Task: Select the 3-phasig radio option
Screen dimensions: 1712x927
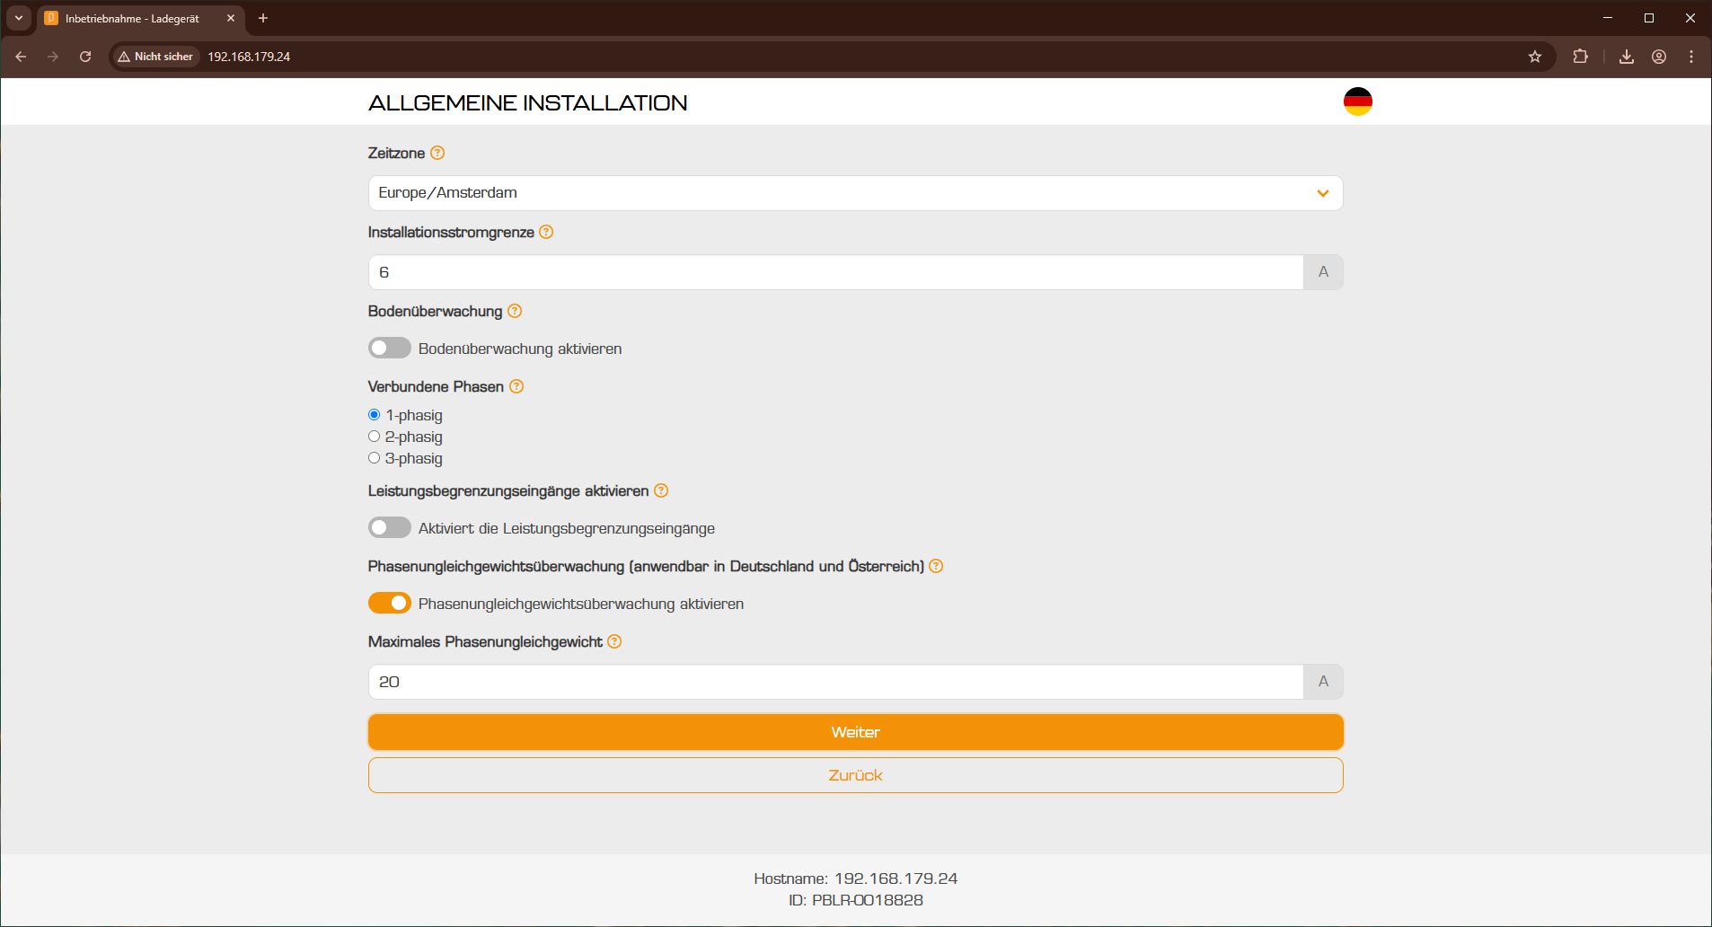Action: tap(375, 458)
